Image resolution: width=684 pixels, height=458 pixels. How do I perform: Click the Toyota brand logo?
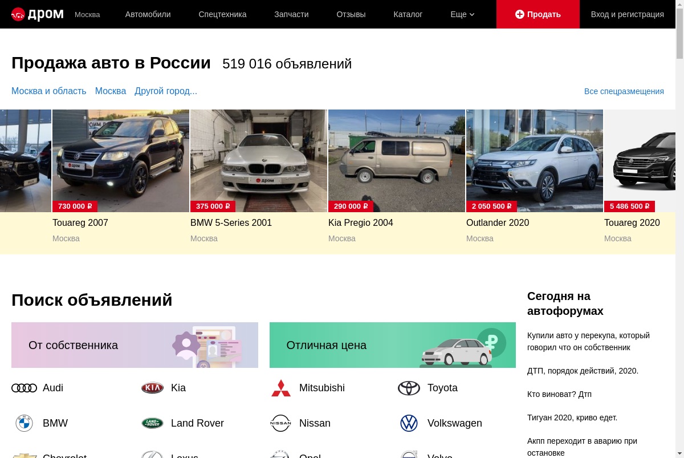[x=409, y=388]
